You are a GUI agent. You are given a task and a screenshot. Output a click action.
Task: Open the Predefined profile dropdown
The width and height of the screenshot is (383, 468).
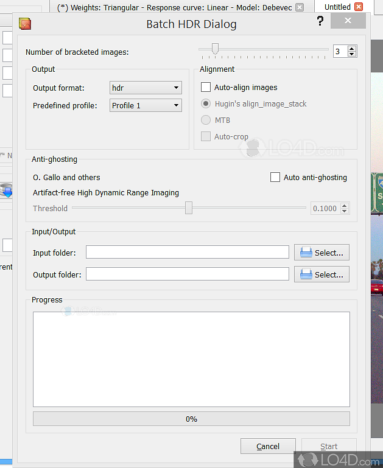pyautogui.click(x=146, y=105)
